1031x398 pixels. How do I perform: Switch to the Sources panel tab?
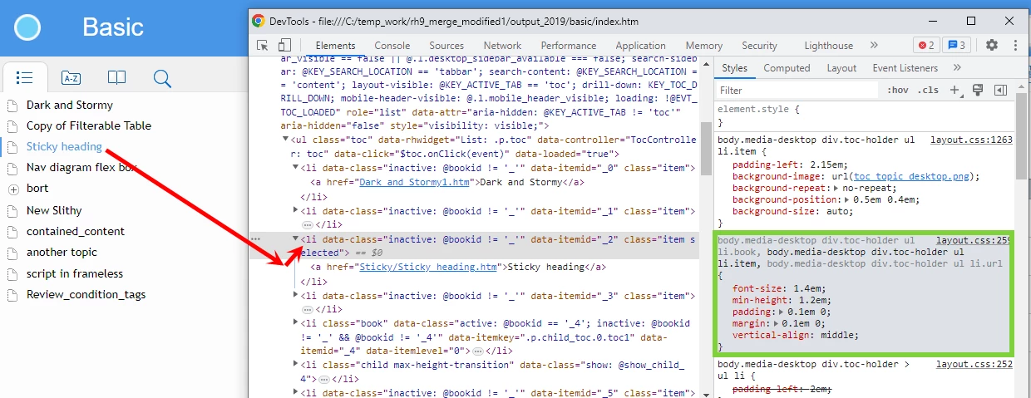(x=446, y=46)
